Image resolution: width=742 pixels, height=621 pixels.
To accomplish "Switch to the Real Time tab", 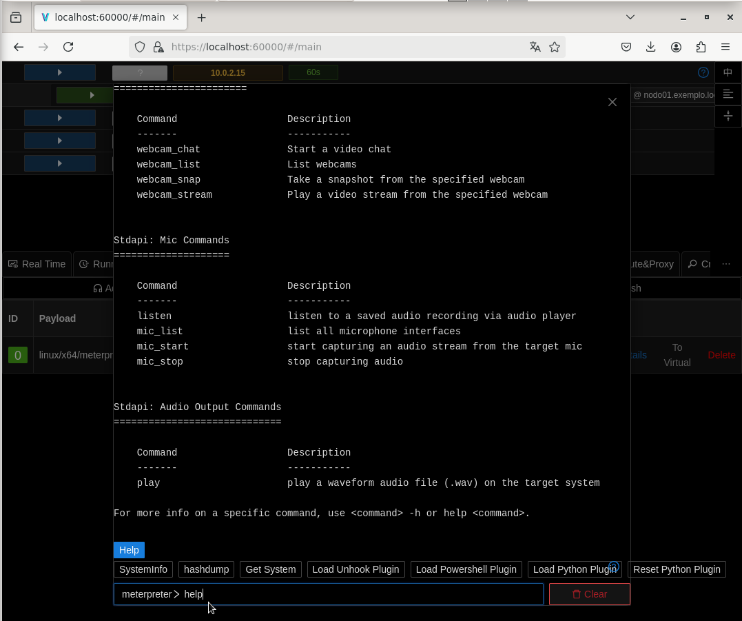I will pos(37,264).
